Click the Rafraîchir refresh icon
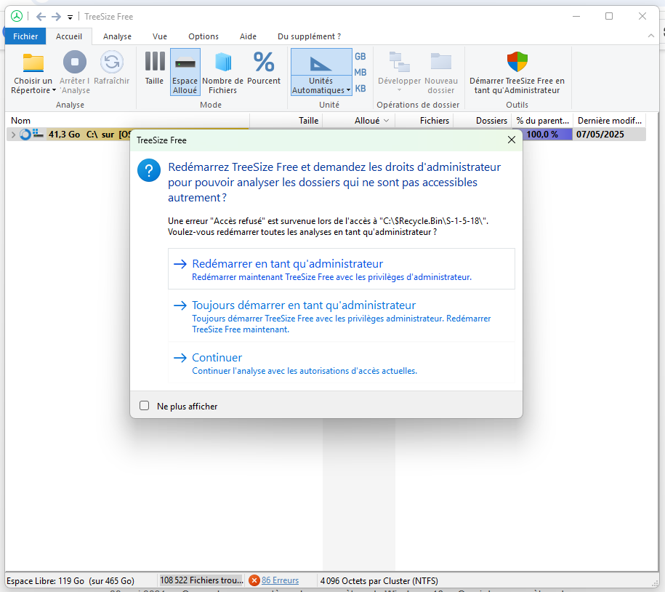 pos(111,62)
